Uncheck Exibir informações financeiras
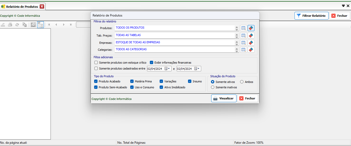 pyautogui.click(x=152, y=63)
